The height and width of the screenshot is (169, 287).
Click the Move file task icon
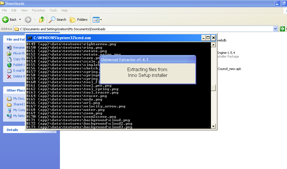[x=9, y=54]
